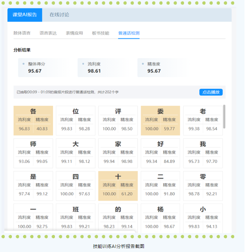
Task: Click the 流利度 98.61 score card
Action: coord(102,68)
